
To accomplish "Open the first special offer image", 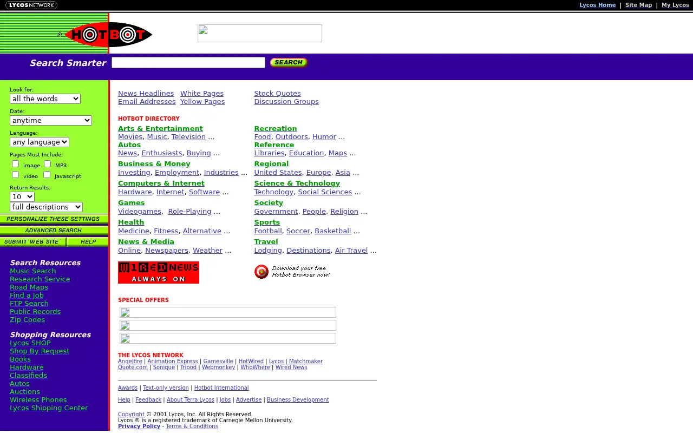I will tap(228, 312).
